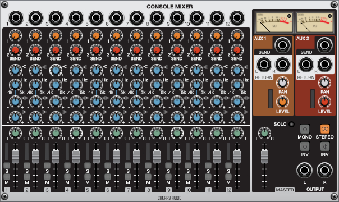
Task: Click the channel 4 green pan knob
Action: [x=76, y=133]
